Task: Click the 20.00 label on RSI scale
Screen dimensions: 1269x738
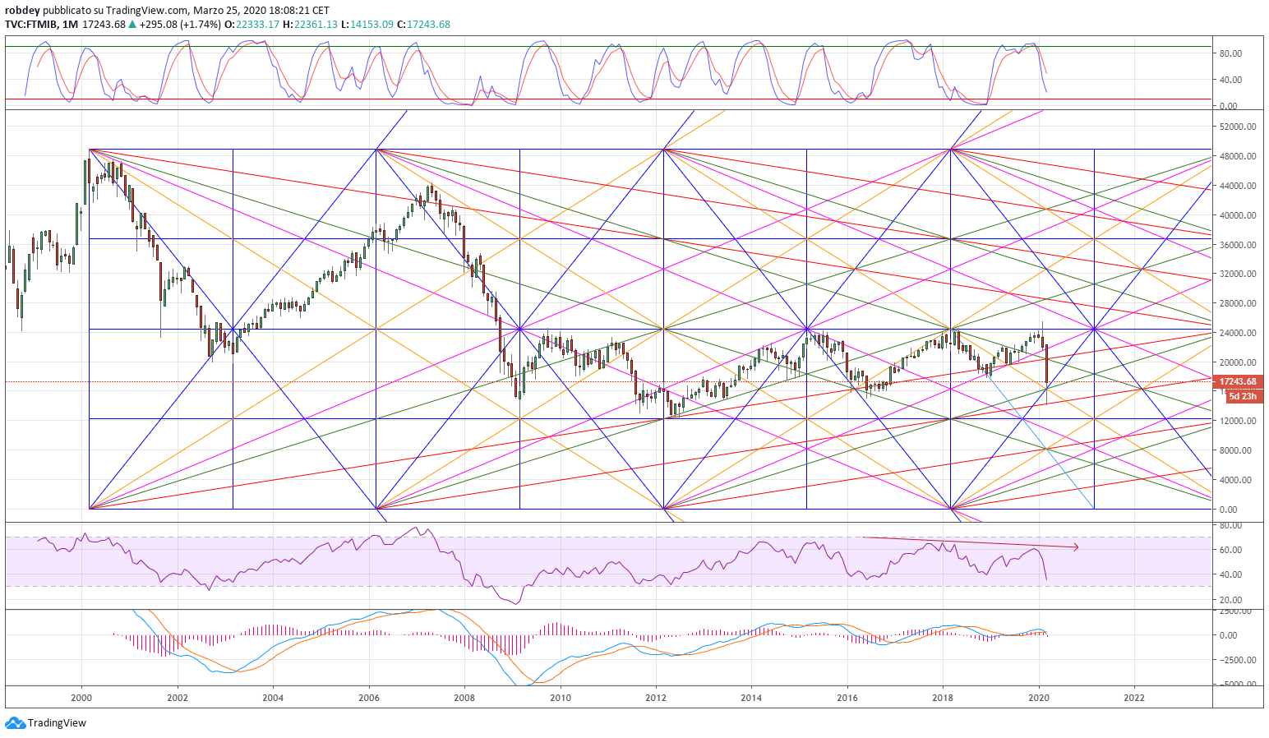Action: point(1230,600)
